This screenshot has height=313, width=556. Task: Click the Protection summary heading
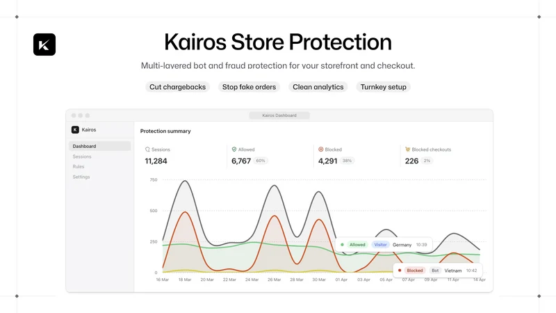[x=165, y=131]
